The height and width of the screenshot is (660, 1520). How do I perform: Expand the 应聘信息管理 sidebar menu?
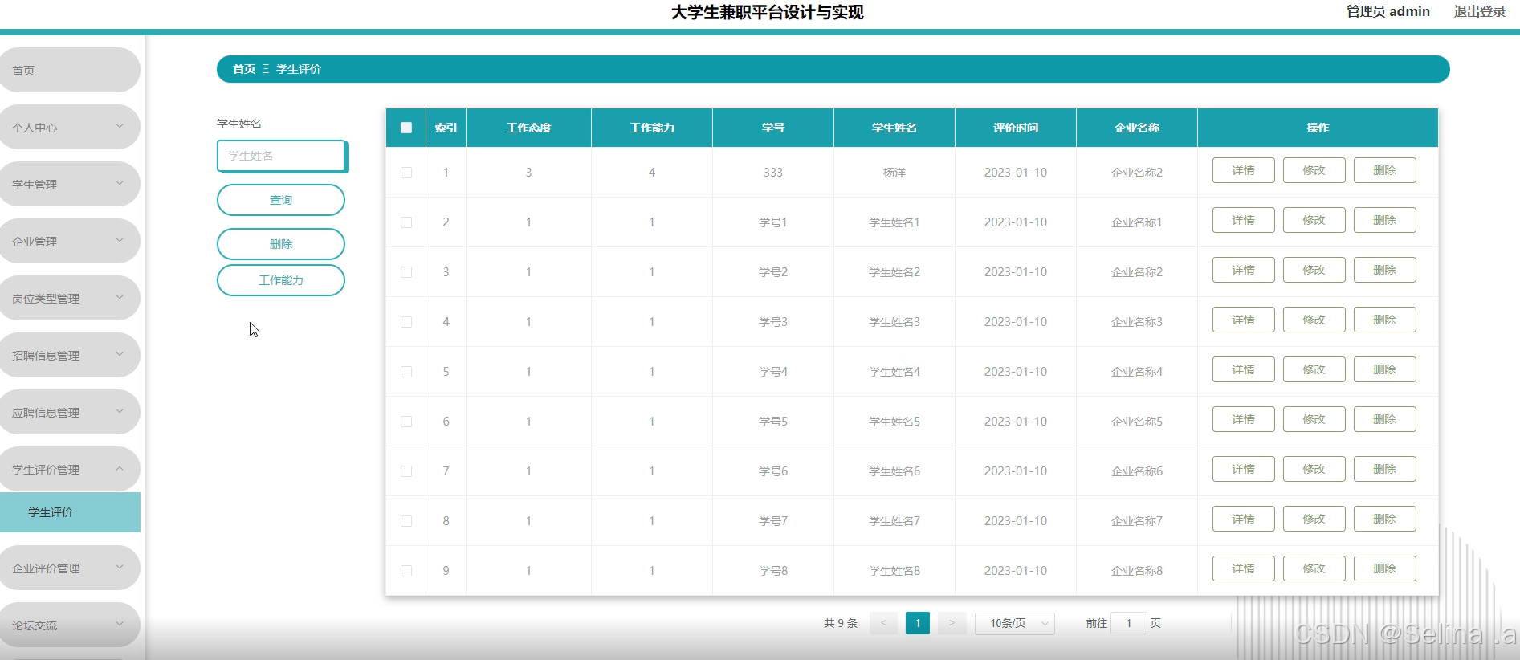point(70,412)
